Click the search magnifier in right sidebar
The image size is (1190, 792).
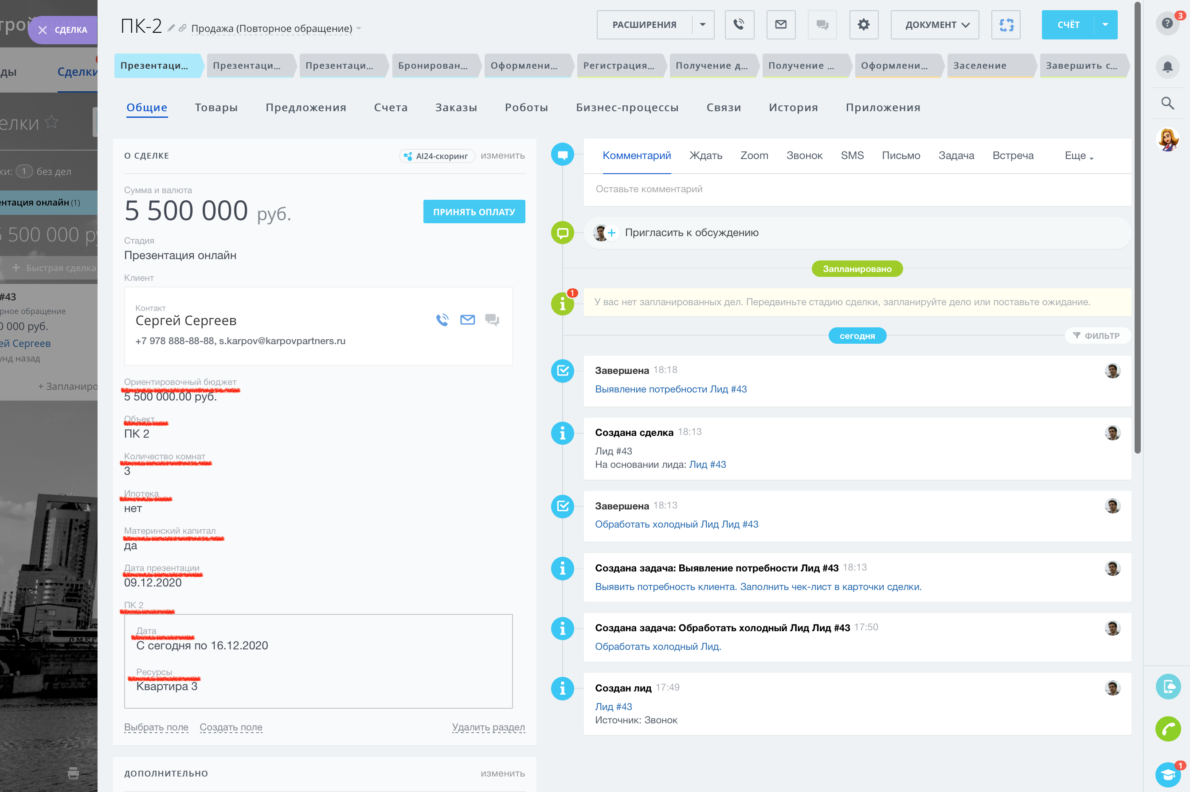tap(1167, 104)
